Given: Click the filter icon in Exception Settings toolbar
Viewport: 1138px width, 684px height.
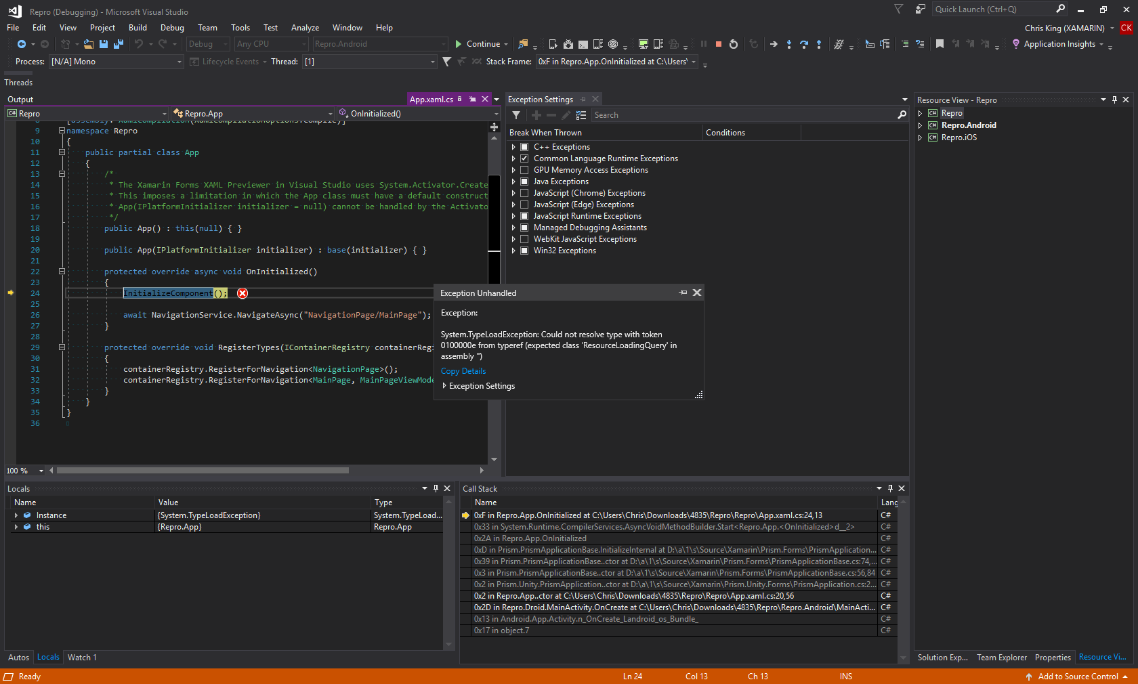Looking at the screenshot, I should click(516, 115).
